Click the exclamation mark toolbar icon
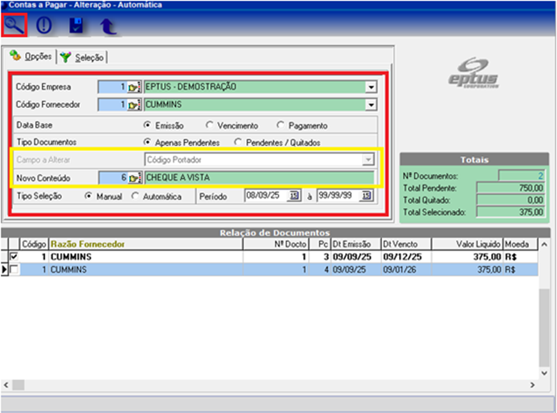 (x=44, y=26)
